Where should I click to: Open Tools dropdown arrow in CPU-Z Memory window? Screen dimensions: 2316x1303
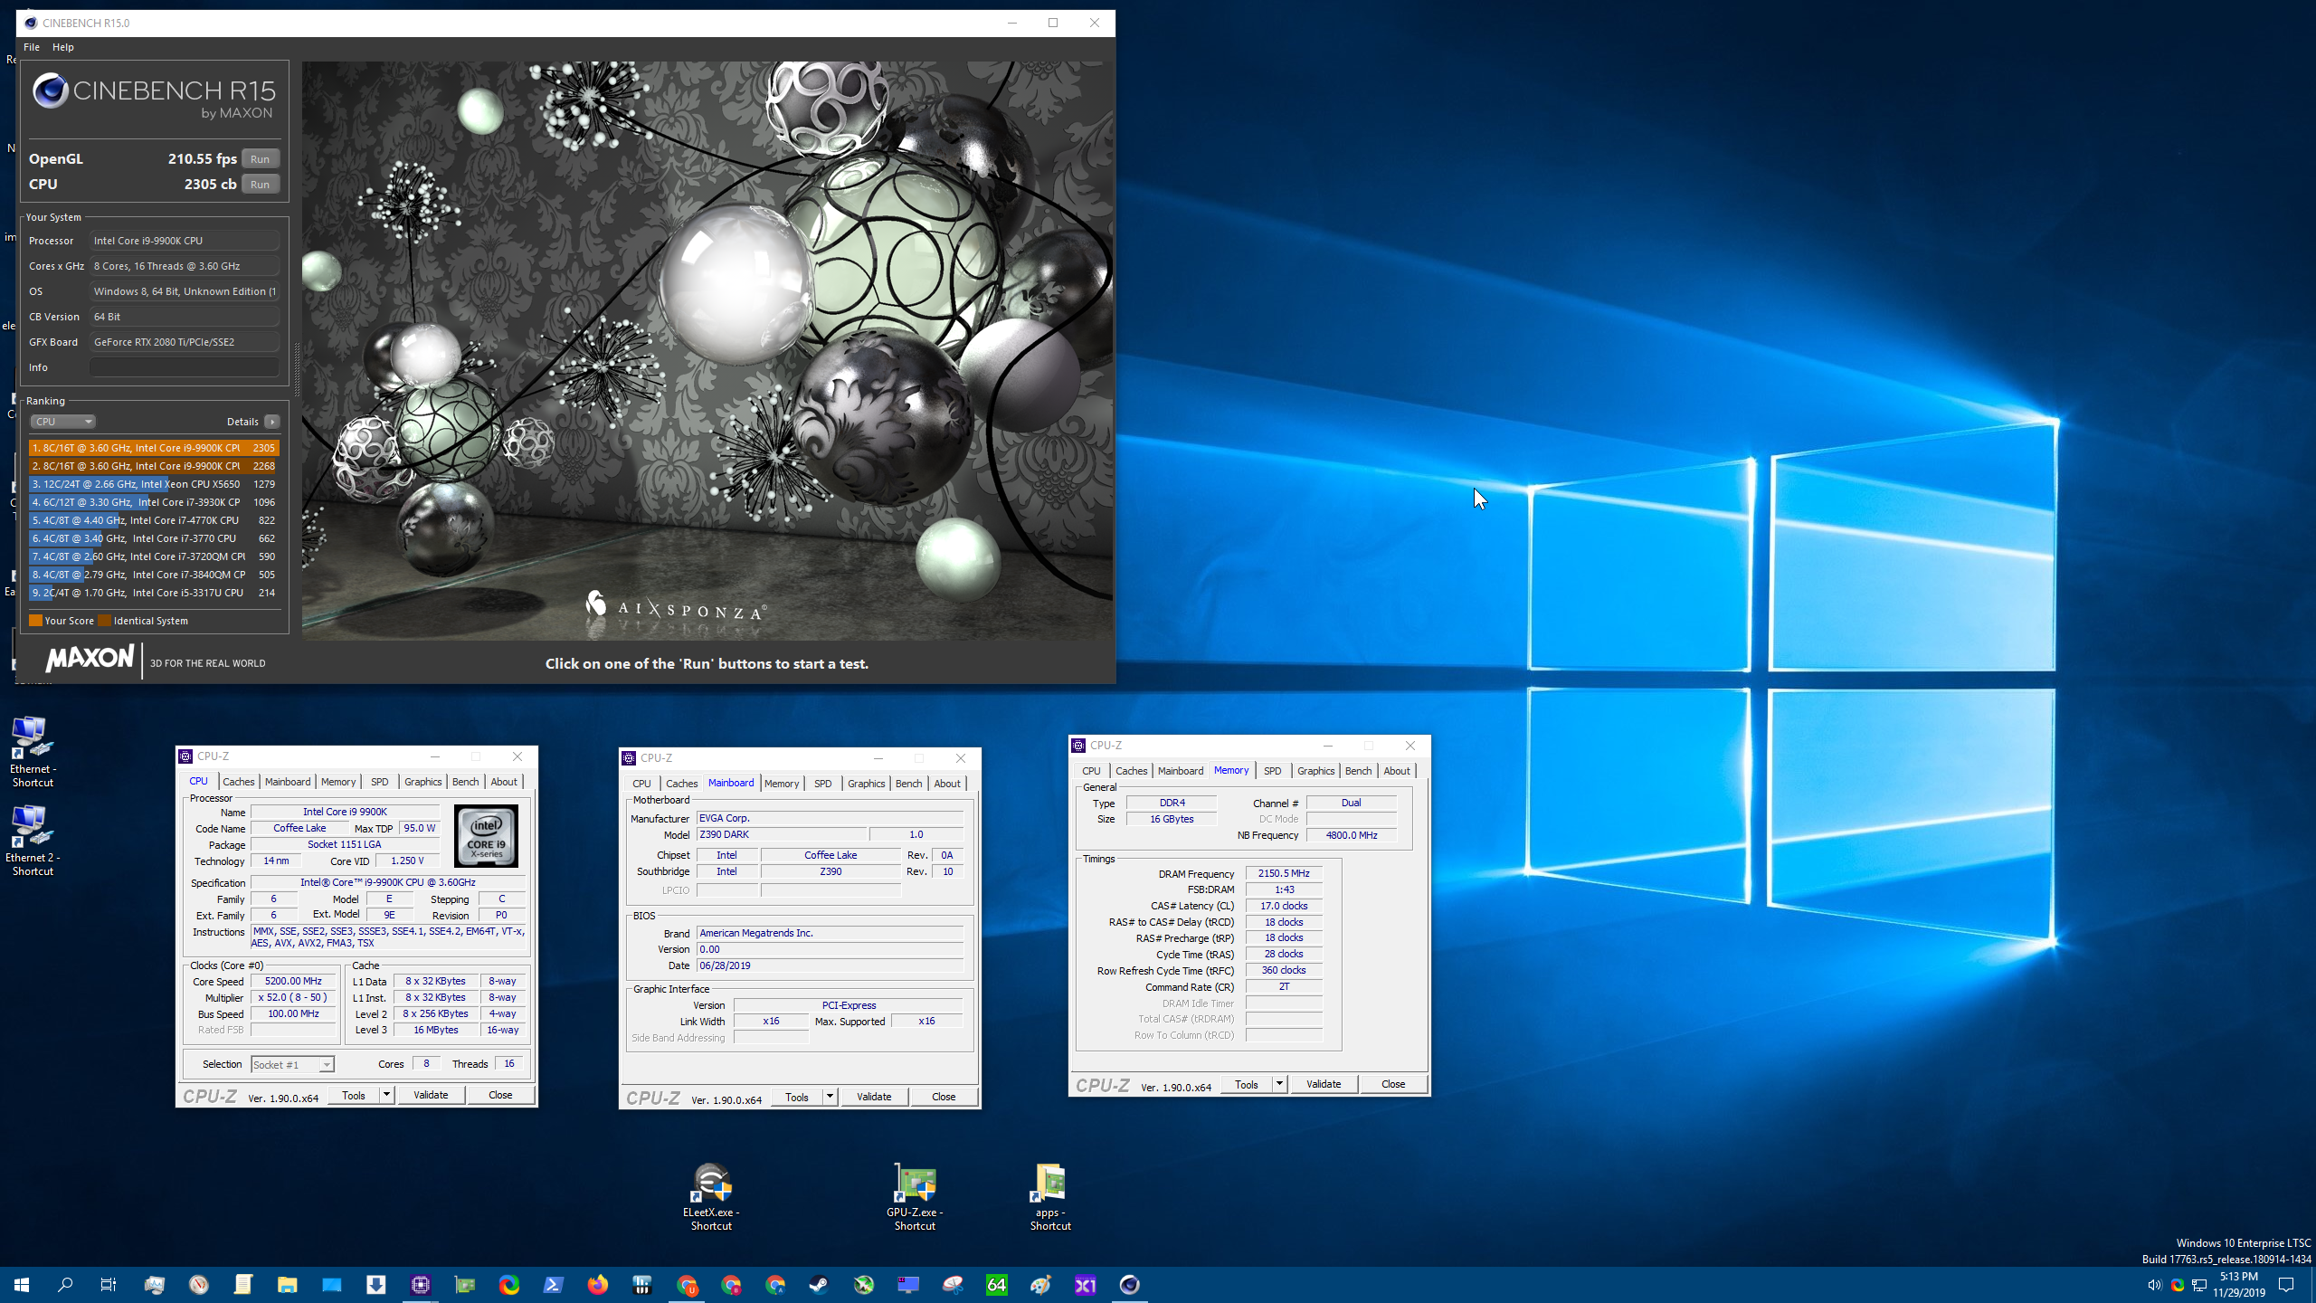pyautogui.click(x=1279, y=1084)
